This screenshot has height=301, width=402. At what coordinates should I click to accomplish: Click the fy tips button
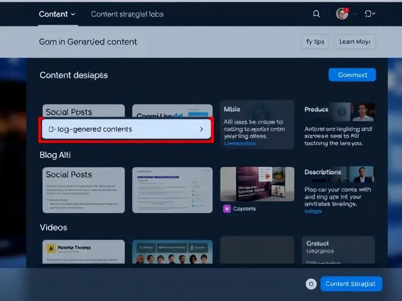click(315, 42)
